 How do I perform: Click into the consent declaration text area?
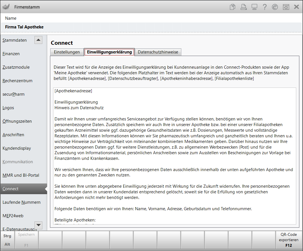pos(175,156)
